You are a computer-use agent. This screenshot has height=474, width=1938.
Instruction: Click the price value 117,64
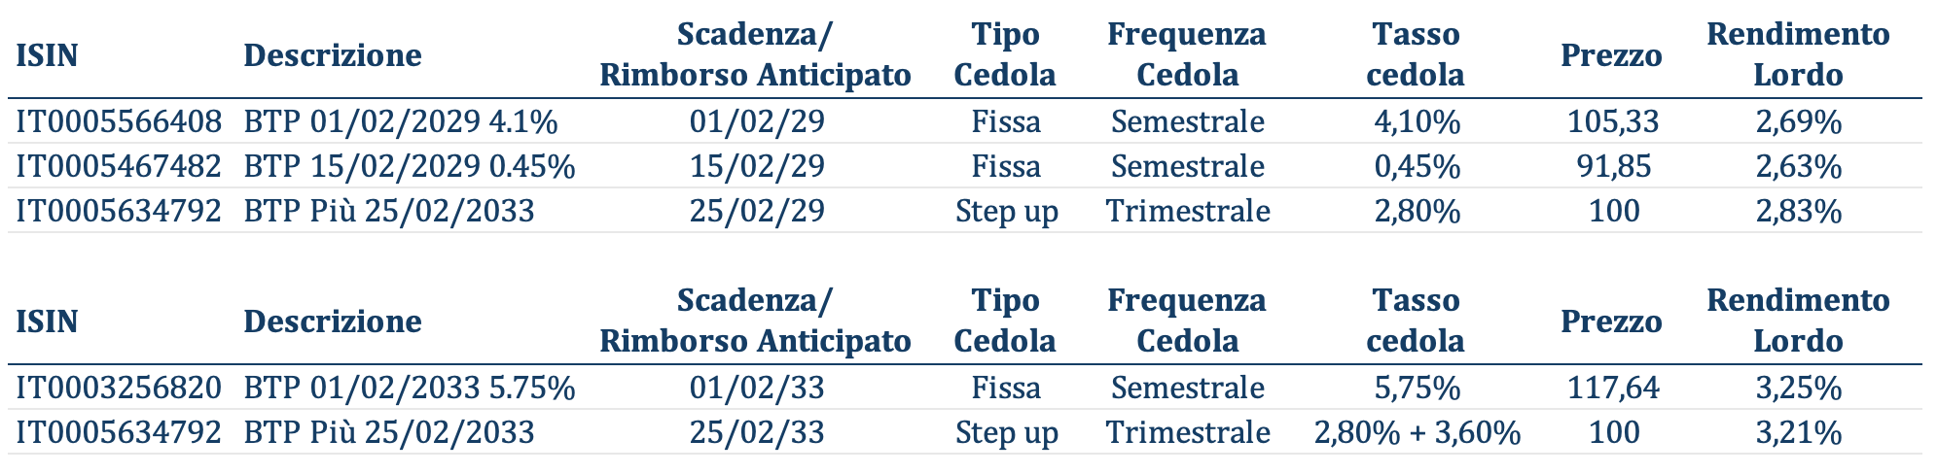1613,389
